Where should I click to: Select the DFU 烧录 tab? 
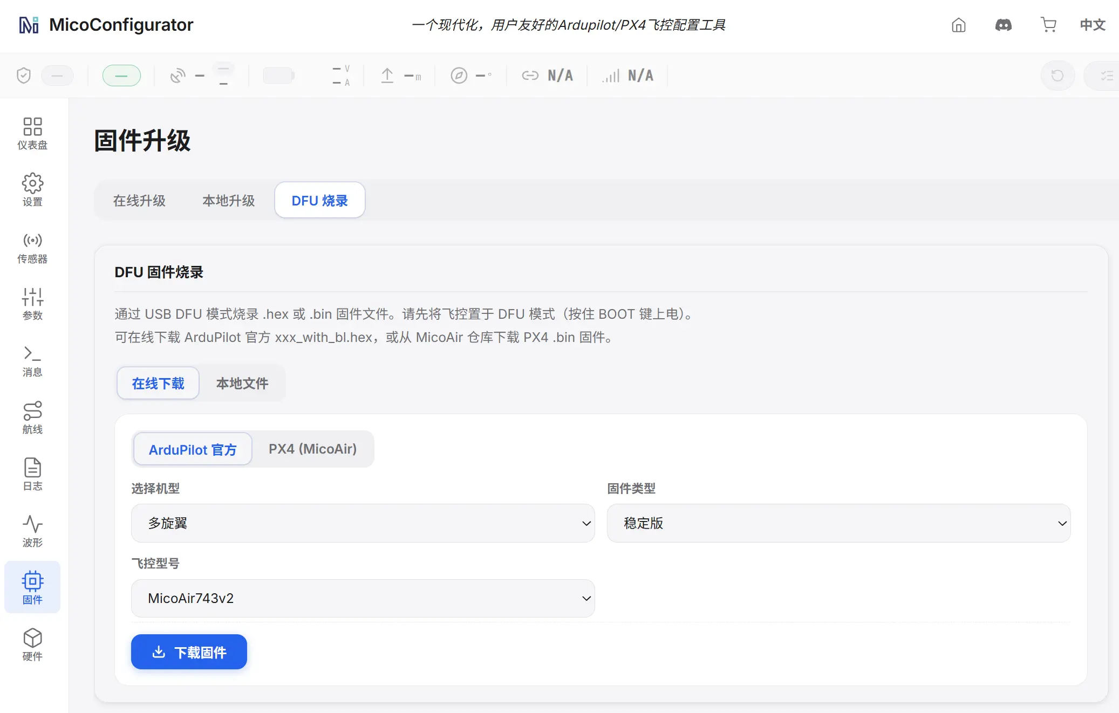click(320, 200)
